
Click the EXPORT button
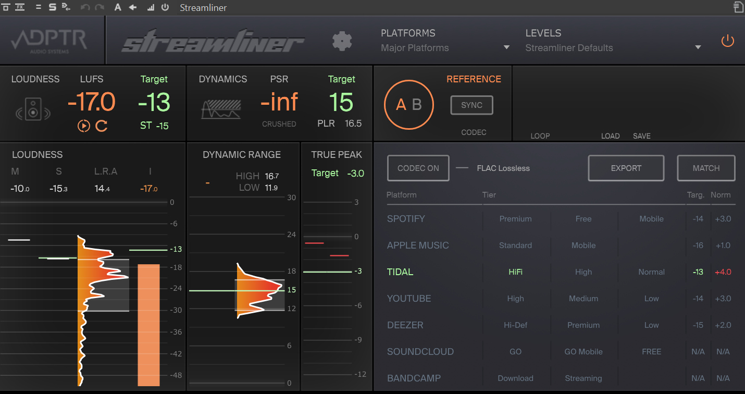point(625,168)
